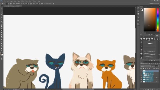Select the History Brush tool
160x90 pixels.
coord(1,28)
